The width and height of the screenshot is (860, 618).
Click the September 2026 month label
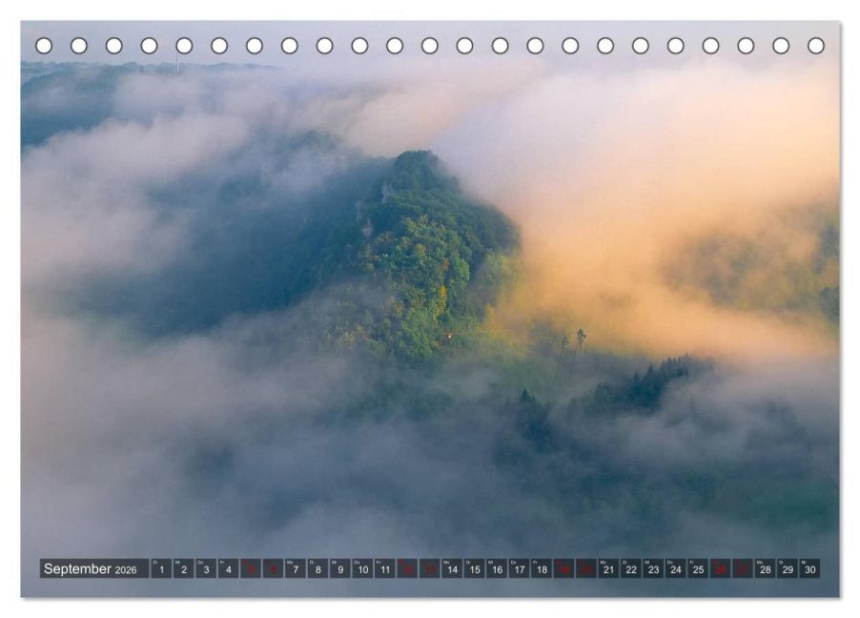92,569
